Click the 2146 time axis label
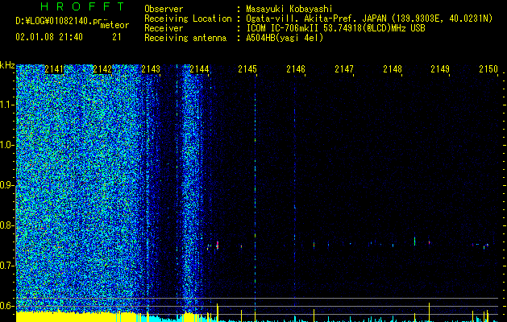The width and height of the screenshot is (507, 322). [296, 69]
